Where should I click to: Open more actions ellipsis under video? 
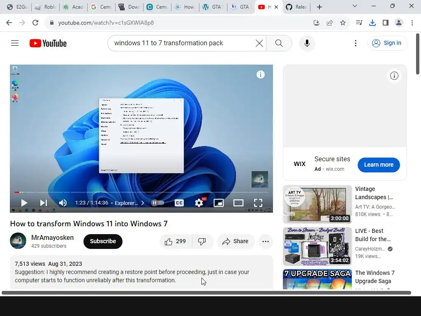click(x=266, y=241)
